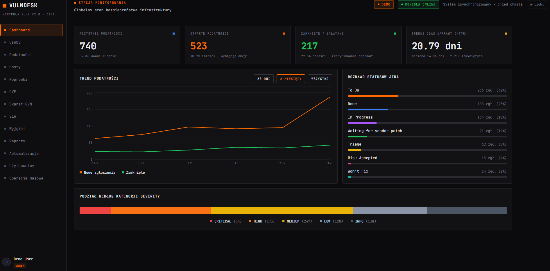This screenshot has height=271, width=550.
Task: Click the OWNER role badge
Action: tap(20, 266)
